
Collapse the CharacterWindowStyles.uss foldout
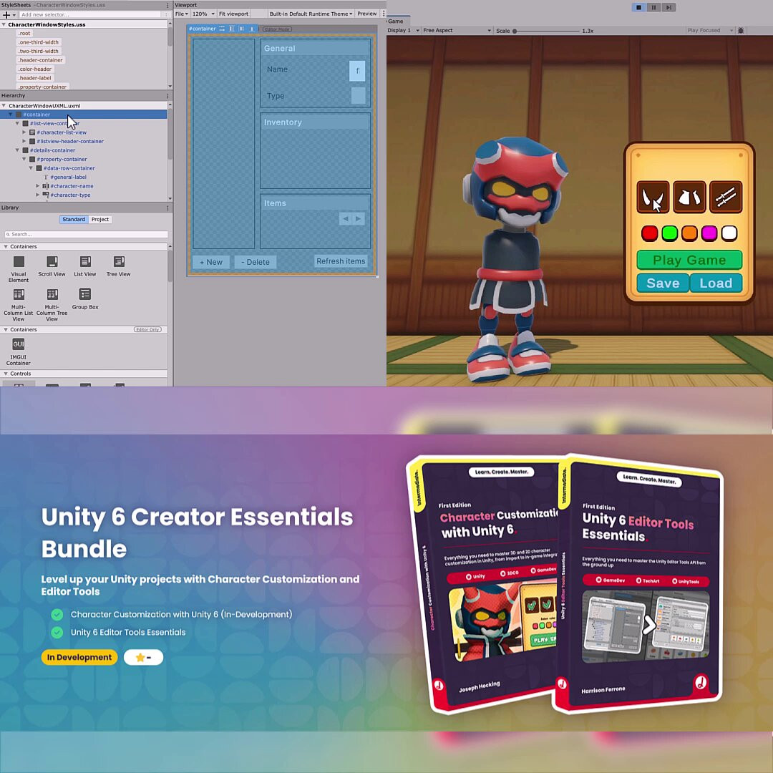point(4,24)
